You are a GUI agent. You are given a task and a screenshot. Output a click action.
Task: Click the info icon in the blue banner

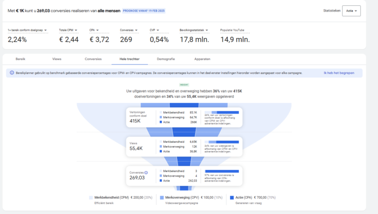point(12,73)
